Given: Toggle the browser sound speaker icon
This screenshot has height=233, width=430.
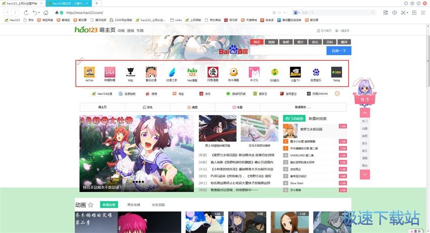Looking at the screenshot, I should pos(395,13).
